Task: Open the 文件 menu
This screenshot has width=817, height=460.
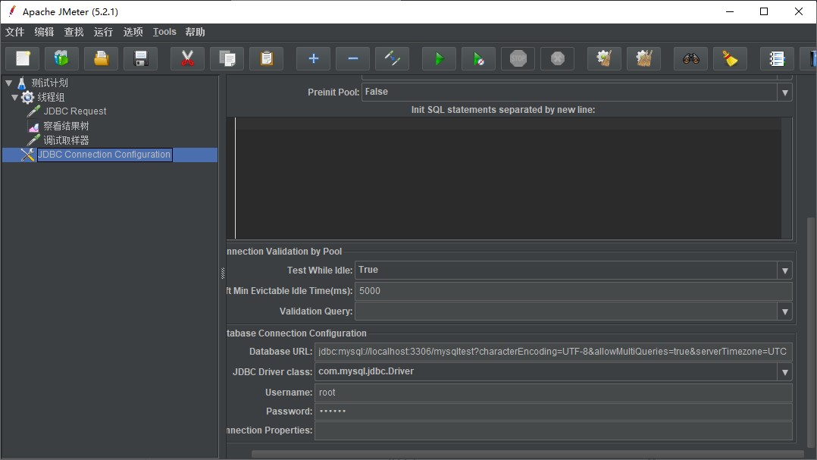Action: click(14, 33)
